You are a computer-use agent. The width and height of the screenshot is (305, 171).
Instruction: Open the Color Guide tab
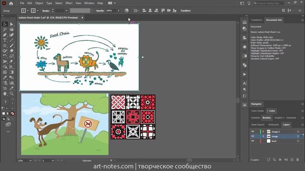coord(257,111)
